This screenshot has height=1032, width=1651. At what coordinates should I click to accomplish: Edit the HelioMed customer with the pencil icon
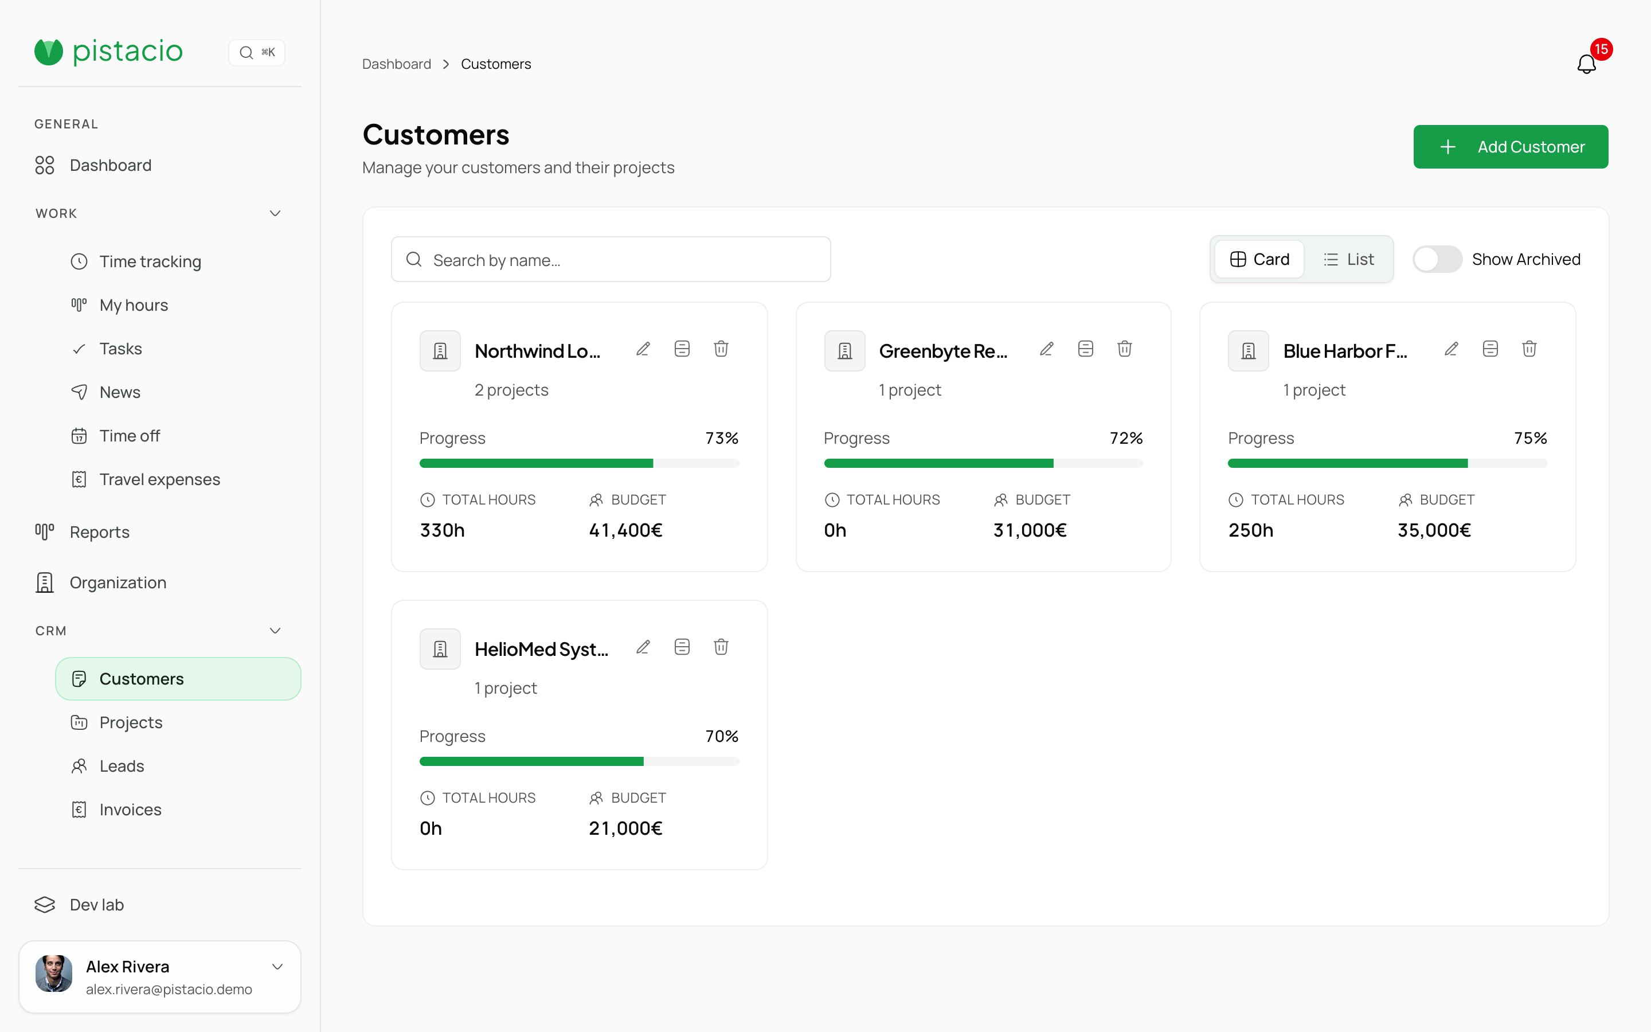point(643,647)
